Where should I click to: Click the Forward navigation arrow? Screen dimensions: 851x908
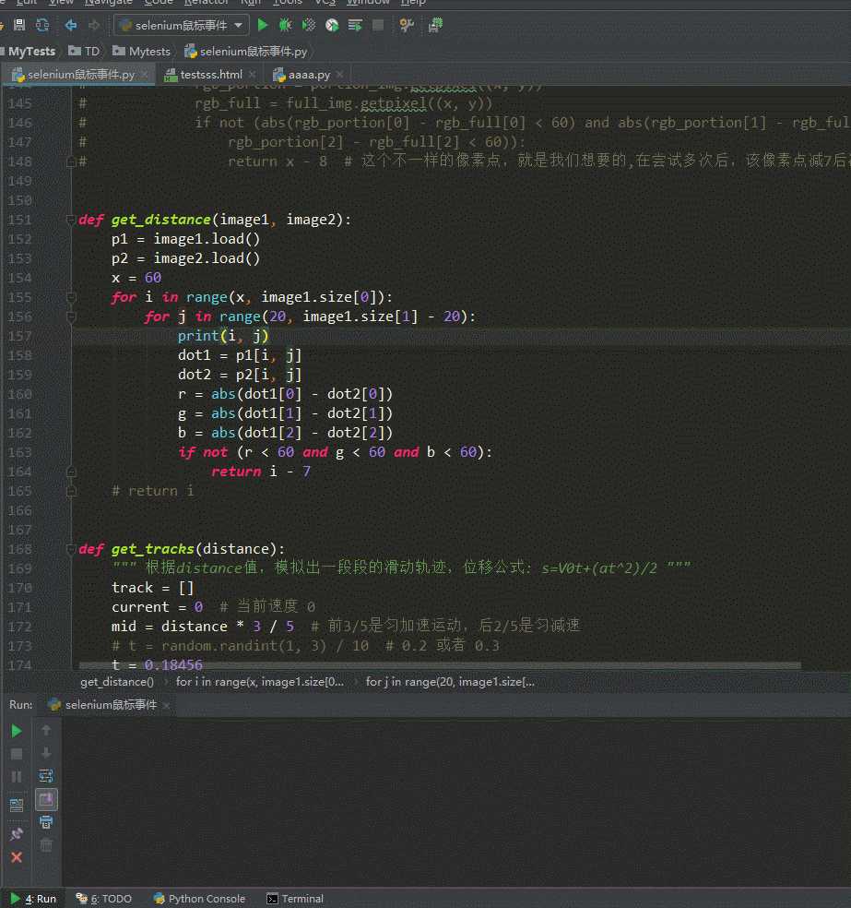[x=94, y=25]
